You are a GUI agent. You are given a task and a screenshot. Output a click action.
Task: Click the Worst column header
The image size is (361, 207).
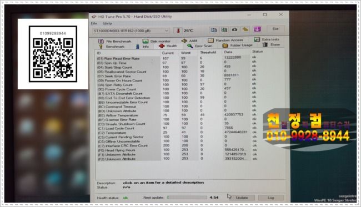[x=185, y=53]
